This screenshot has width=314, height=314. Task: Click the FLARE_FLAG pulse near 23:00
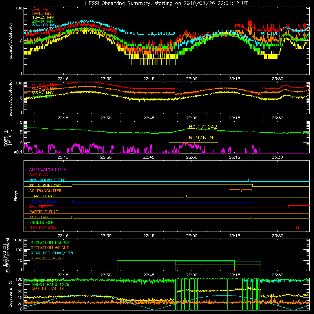pos(185,196)
